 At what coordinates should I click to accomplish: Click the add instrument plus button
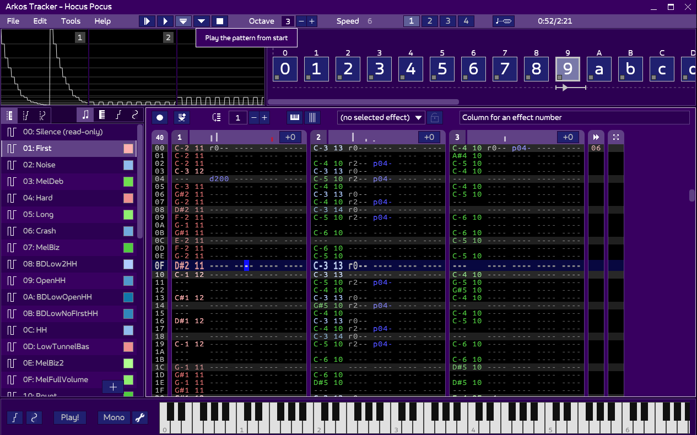113,387
